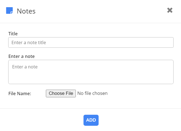Image resolution: width=181 pixels, height=131 pixels.
Task: Dismiss the dialog using the gray X icon
Action: (170, 10)
